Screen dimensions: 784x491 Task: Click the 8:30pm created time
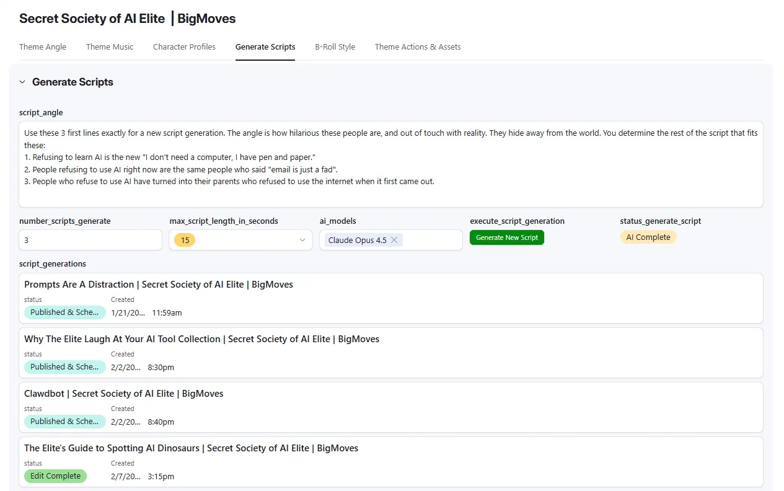coord(161,368)
